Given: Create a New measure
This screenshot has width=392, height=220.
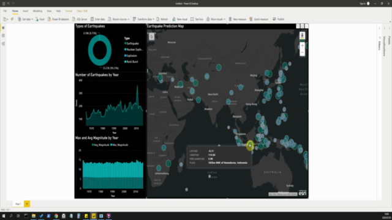Looking at the screenshot, I should tap(238, 19).
